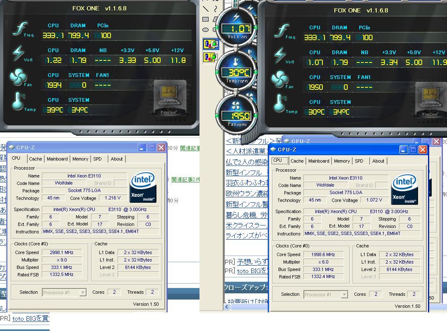Click CPU temp reading 39°C in Fox One
This screenshot has height=331, width=447.
[53, 110]
